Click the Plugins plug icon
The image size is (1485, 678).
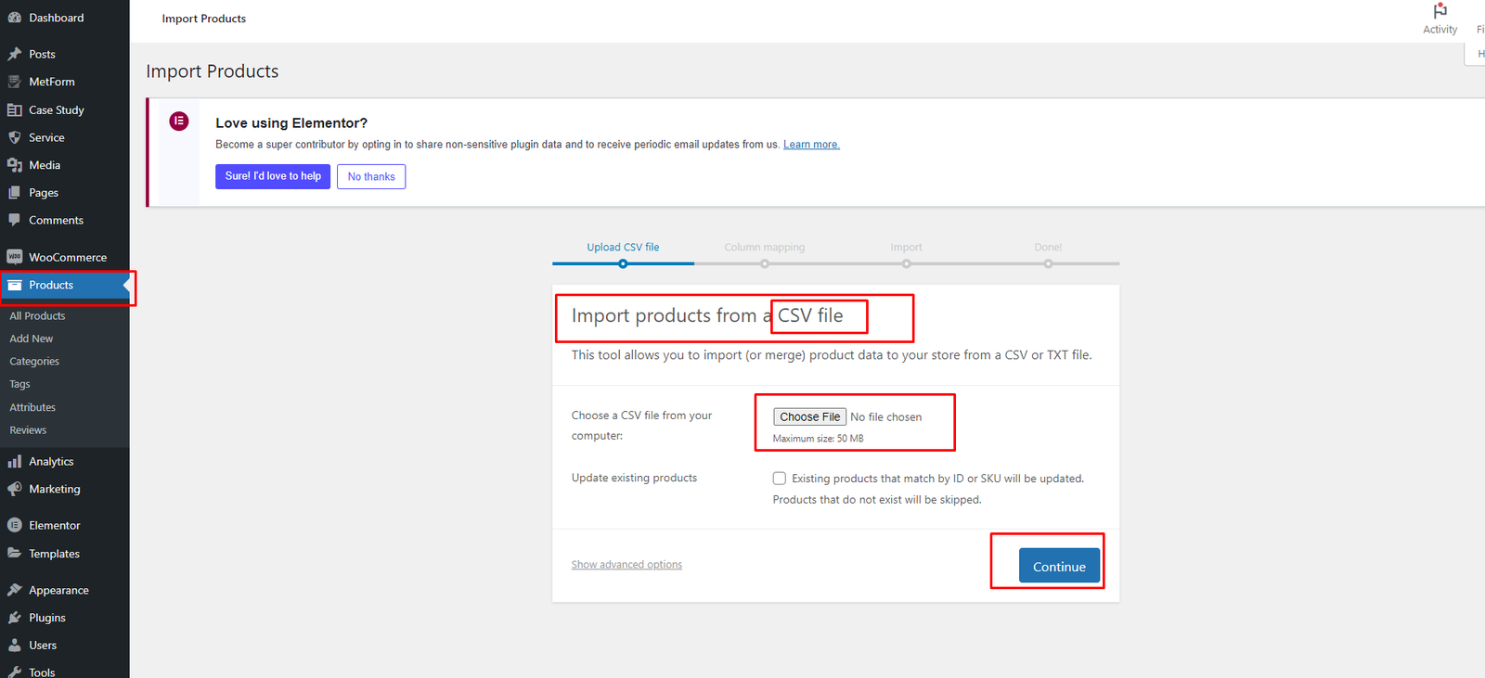tap(15, 618)
